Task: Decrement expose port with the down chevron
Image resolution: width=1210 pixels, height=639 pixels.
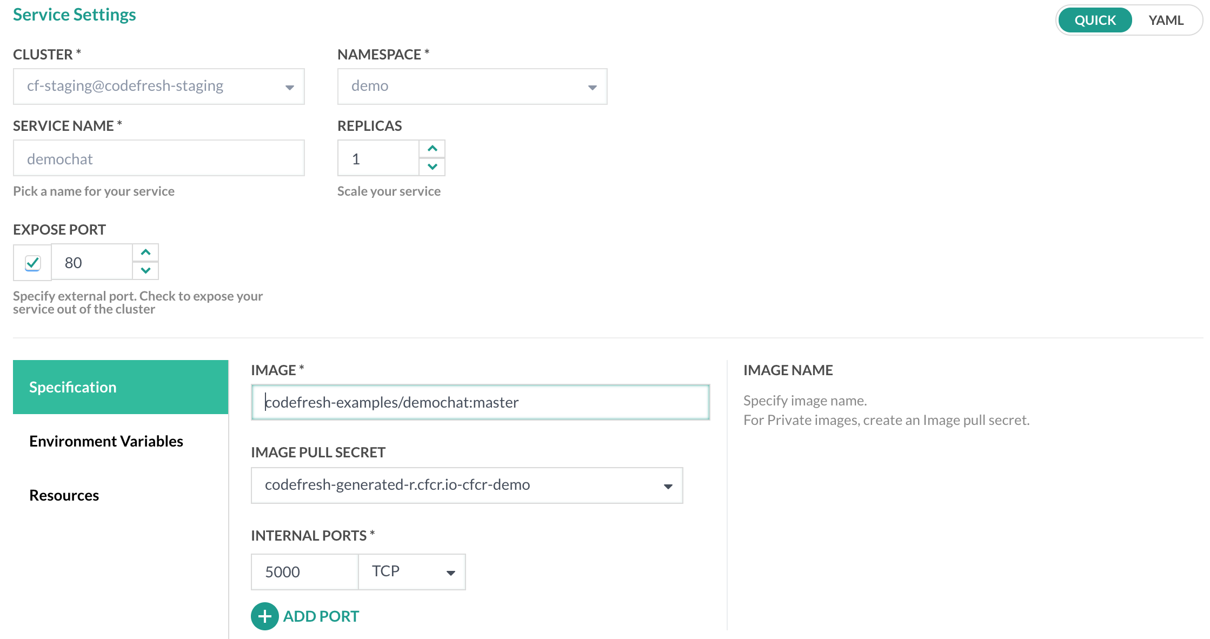Action: 145,270
